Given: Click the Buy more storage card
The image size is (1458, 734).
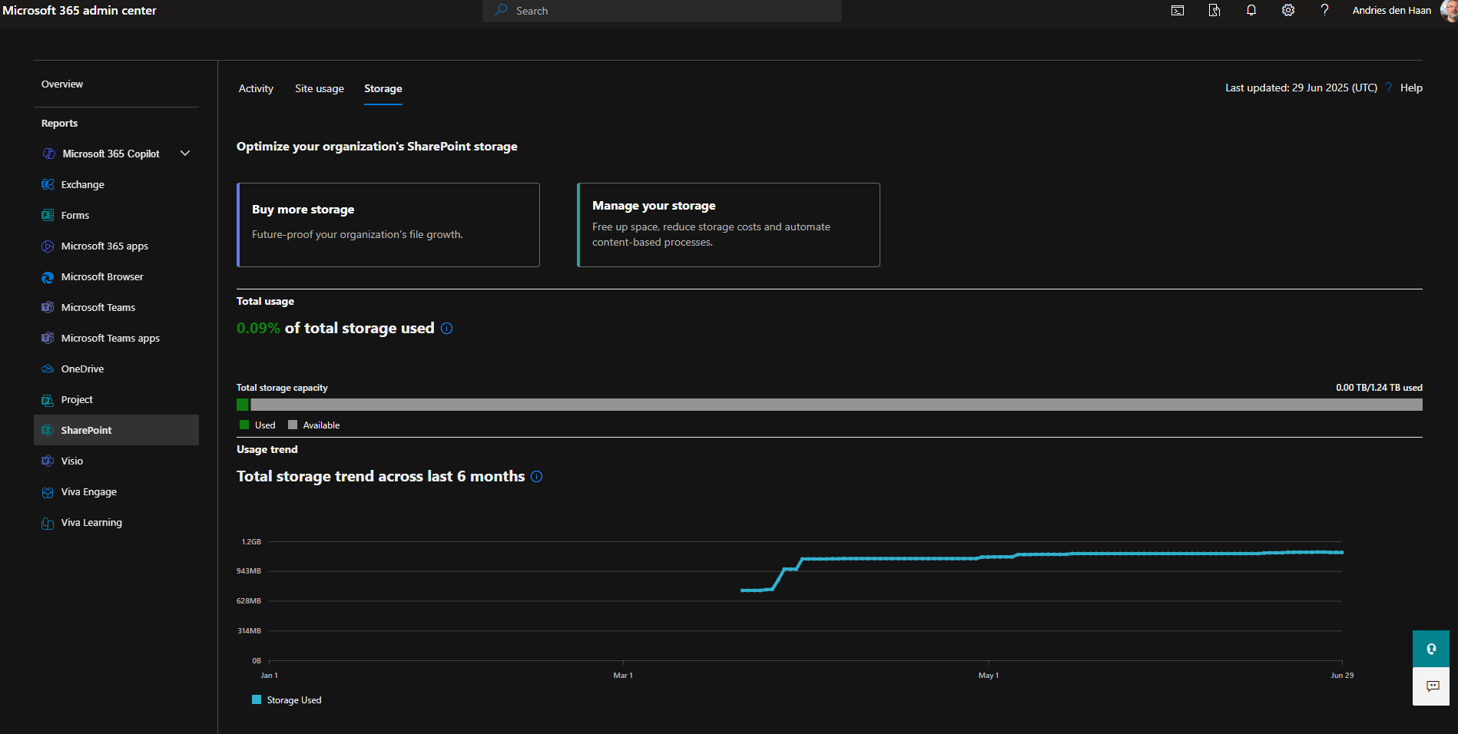Looking at the screenshot, I should (388, 225).
